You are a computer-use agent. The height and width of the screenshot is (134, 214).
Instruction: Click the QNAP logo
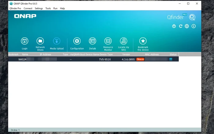tap(25, 16)
